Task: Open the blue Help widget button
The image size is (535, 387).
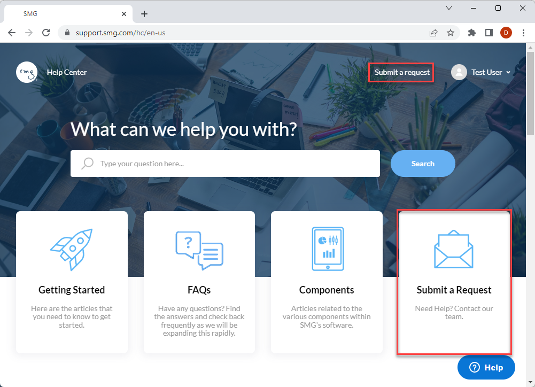Action: point(486,368)
